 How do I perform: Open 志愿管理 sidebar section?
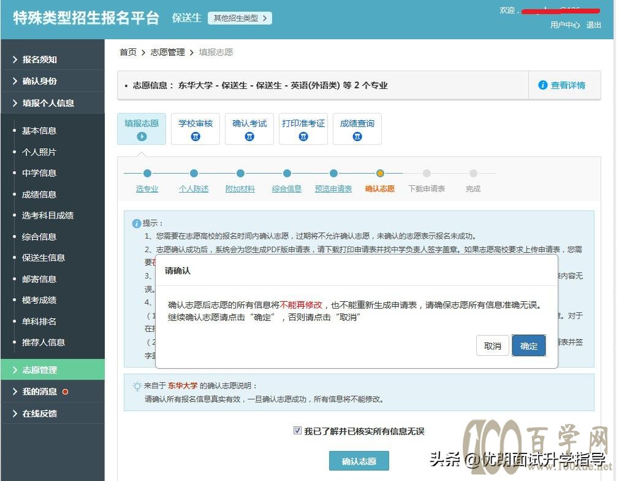[53, 370]
